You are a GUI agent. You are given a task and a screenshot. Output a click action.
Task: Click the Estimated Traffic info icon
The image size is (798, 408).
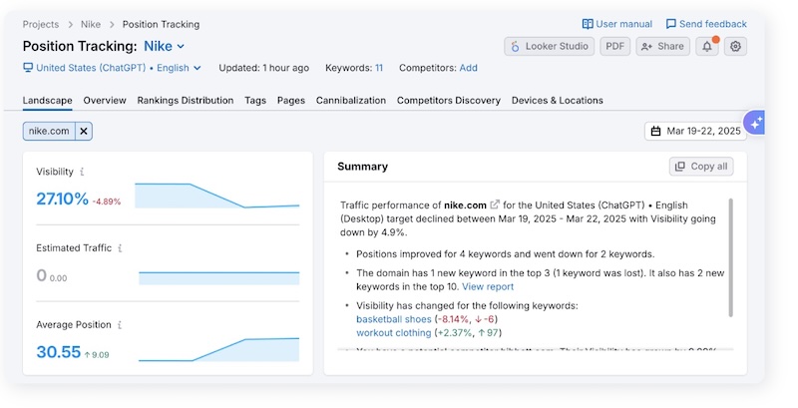click(x=121, y=248)
